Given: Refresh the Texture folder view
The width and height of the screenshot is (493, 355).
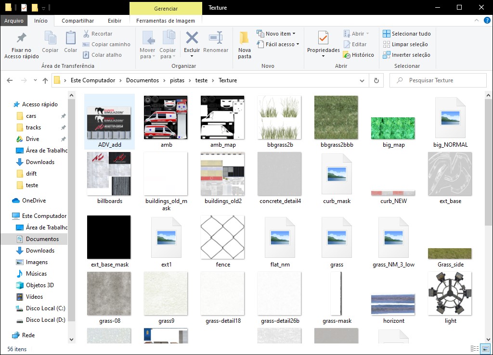Looking at the screenshot, I should tap(376, 80).
